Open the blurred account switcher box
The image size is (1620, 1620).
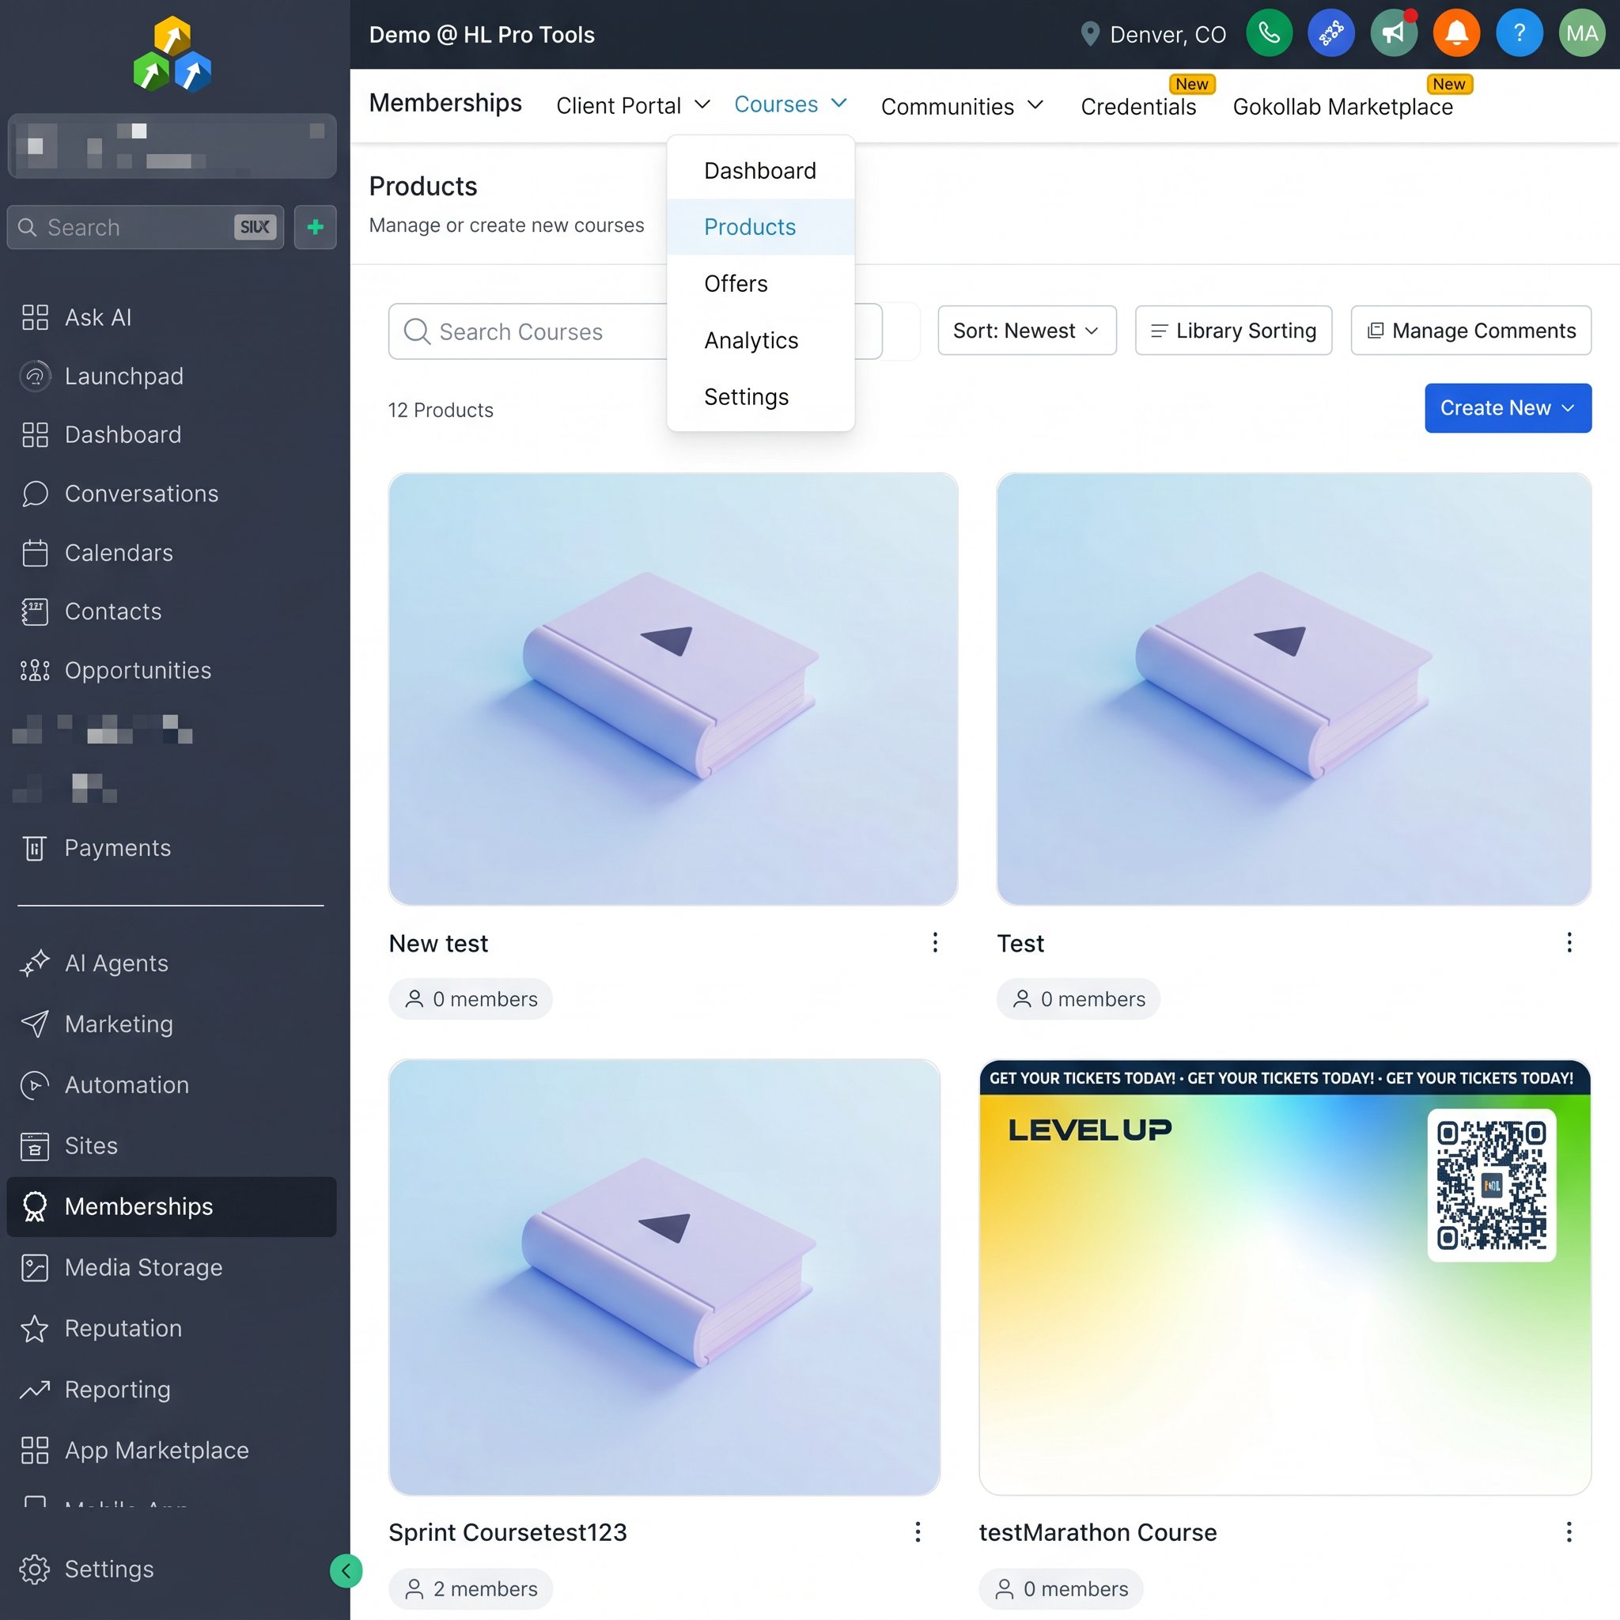click(x=172, y=146)
